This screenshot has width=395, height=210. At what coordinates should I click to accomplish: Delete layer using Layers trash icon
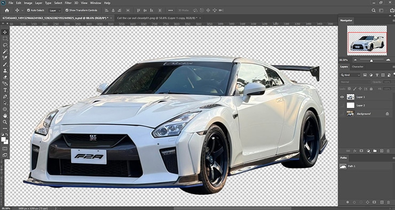[x=388, y=151]
